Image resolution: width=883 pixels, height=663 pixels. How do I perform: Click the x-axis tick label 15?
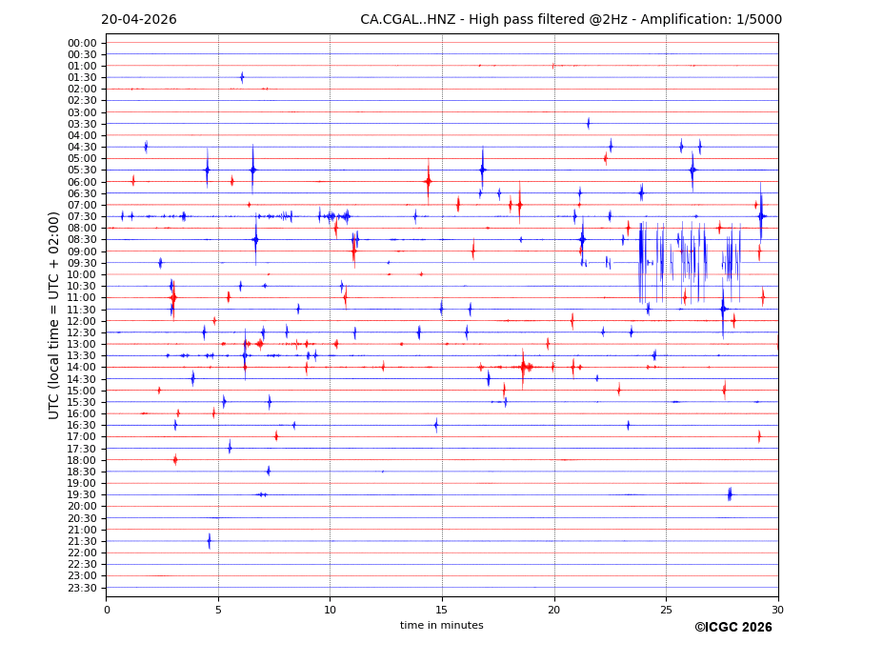click(x=442, y=610)
